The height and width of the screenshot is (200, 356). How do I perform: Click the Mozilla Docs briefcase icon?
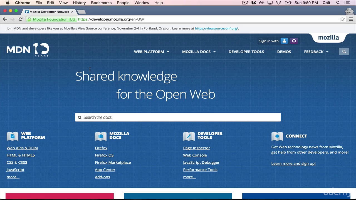pyautogui.click(x=101, y=136)
